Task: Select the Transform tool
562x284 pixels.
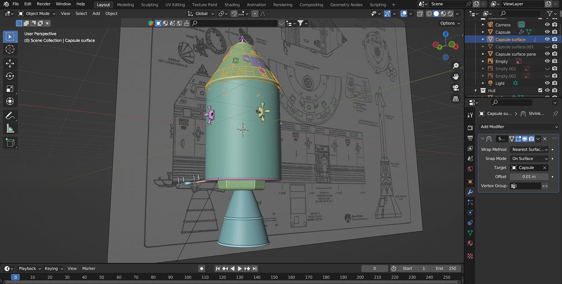Action: pos(10,101)
